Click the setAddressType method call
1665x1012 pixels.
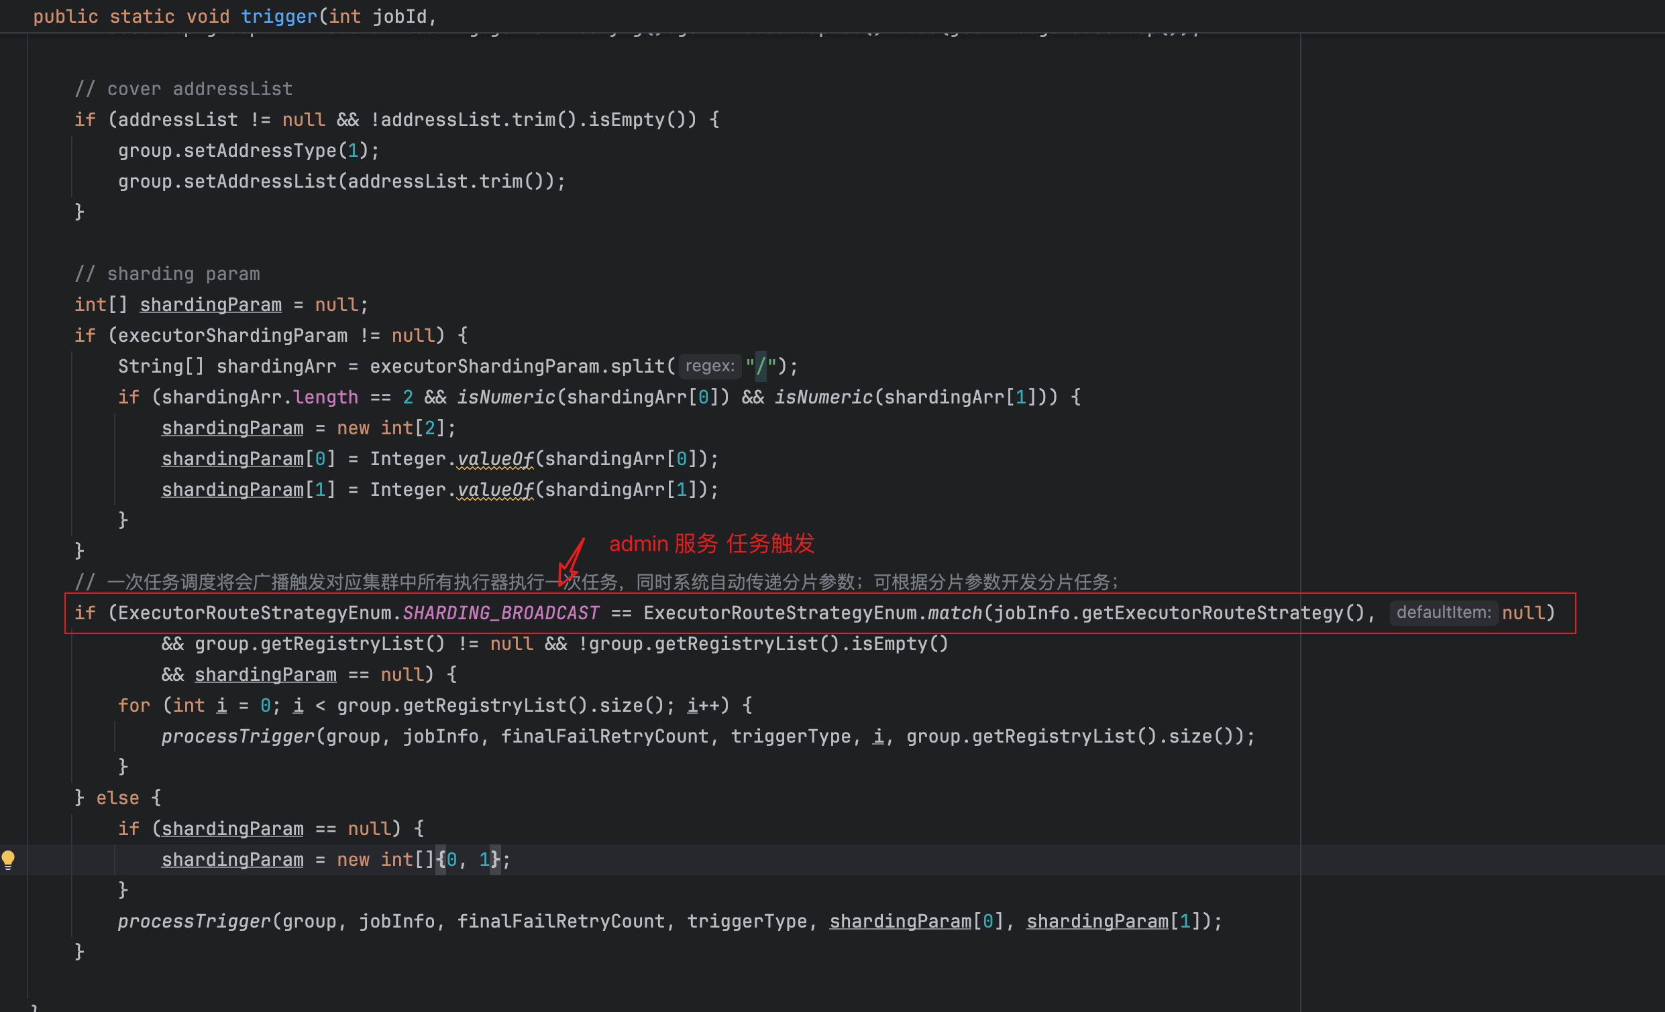[x=260, y=151]
